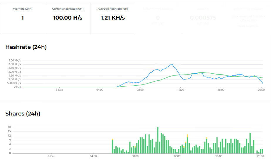The image size is (272, 162).
Task: Click the 18 y-axis label on Shares chart
Action: tap(9, 127)
